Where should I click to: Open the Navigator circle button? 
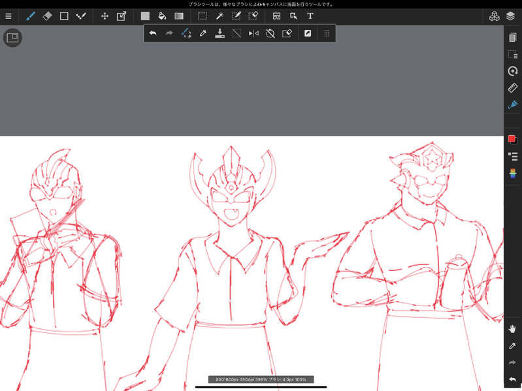[12, 38]
